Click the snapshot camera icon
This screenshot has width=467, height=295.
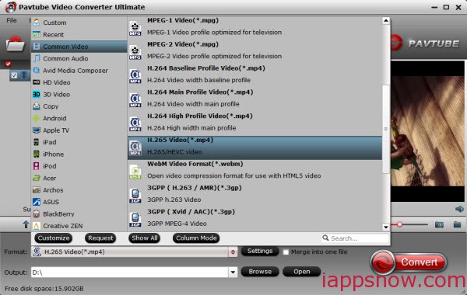coord(439,224)
